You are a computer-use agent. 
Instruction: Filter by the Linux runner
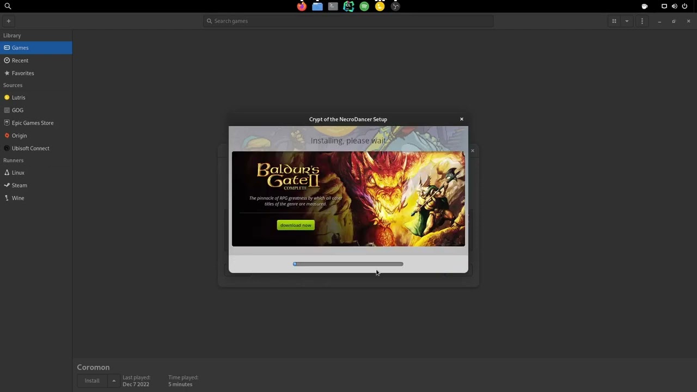pyautogui.click(x=36, y=173)
